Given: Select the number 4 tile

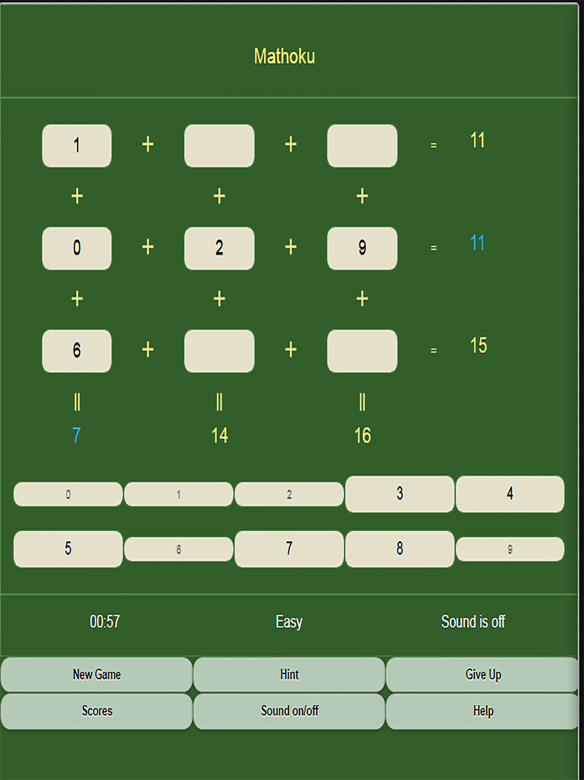Looking at the screenshot, I should click(510, 494).
